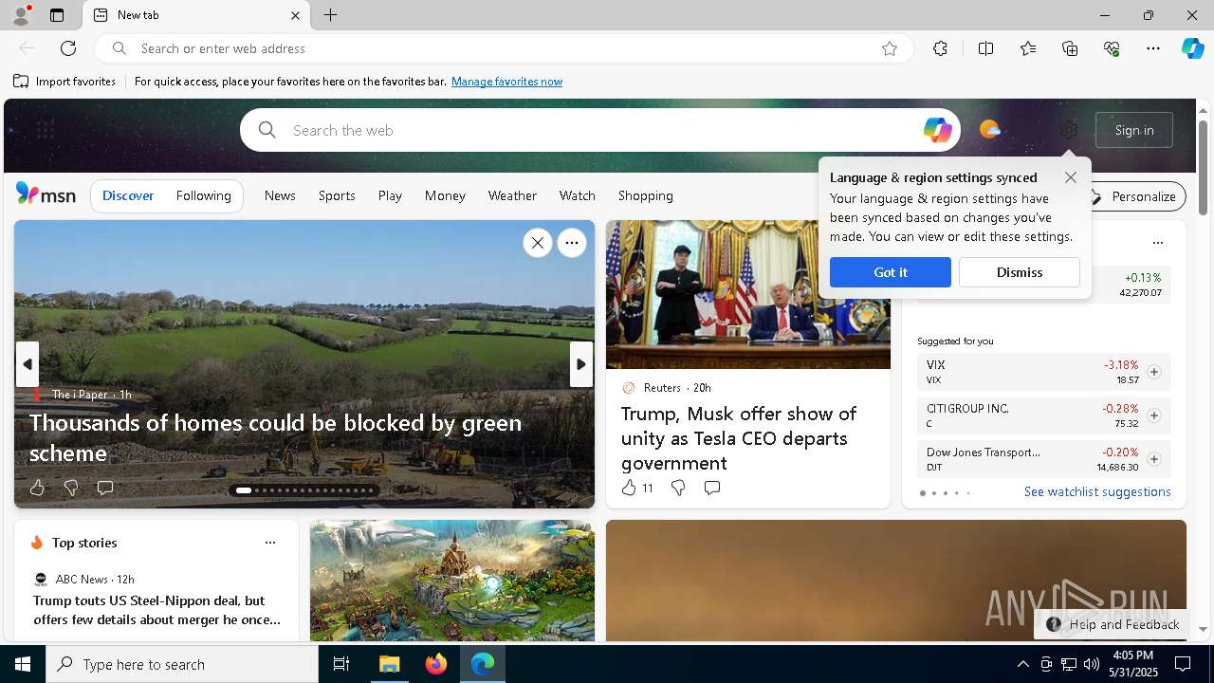Open the Money section
This screenshot has height=683, width=1214.
pyautogui.click(x=445, y=195)
